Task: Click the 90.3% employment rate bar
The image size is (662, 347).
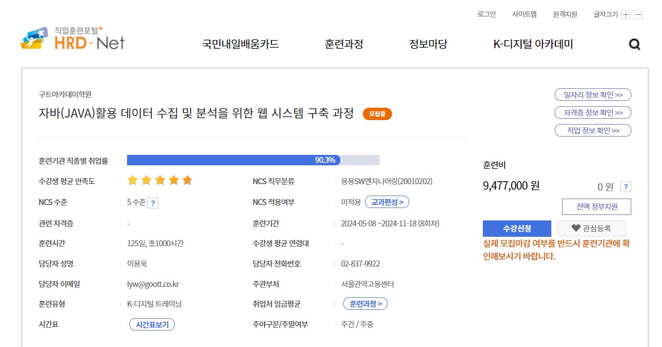Action: pyautogui.click(x=253, y=160)
